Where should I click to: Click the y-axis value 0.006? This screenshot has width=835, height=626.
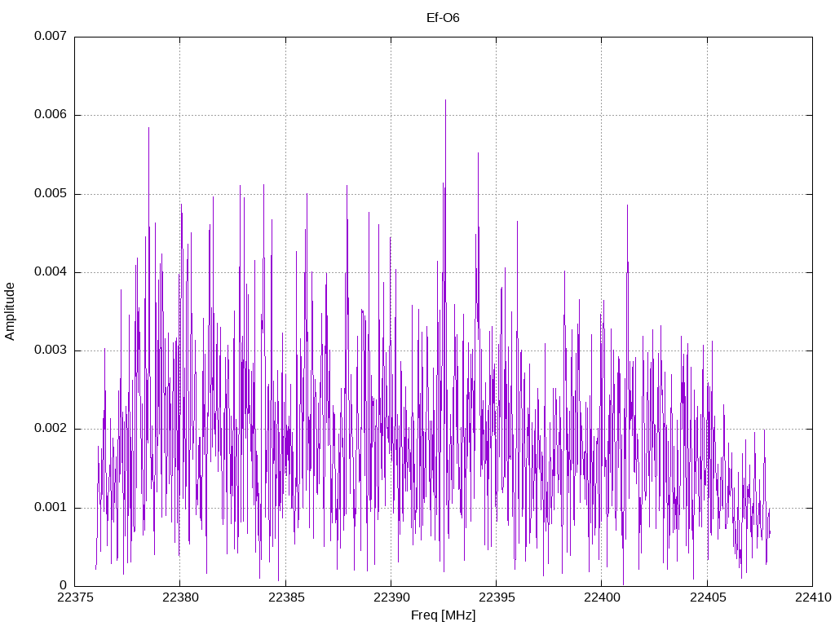(51, 114)
